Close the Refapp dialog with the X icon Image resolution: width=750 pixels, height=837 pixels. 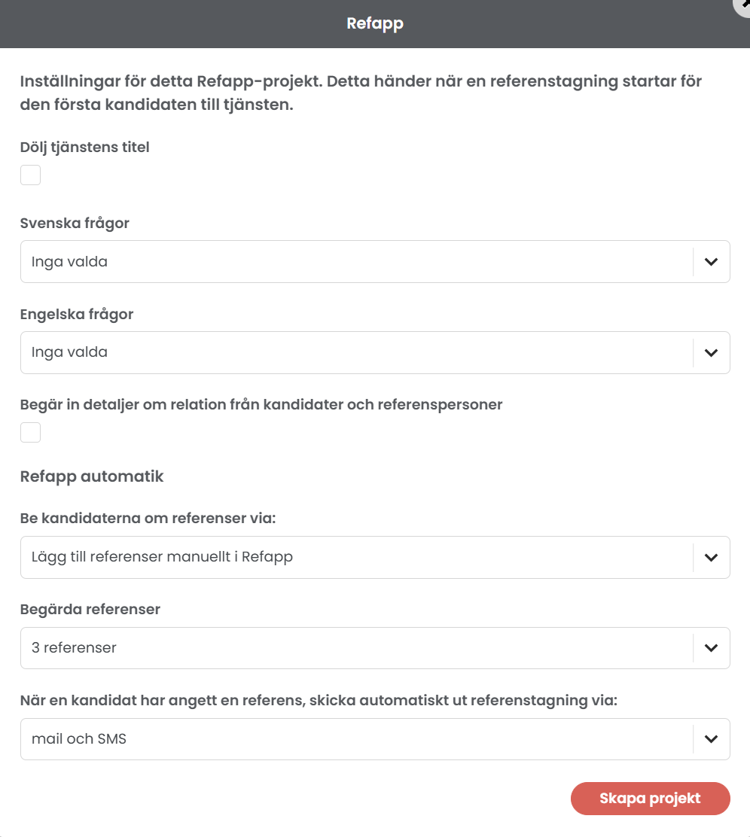click(744, 5)
